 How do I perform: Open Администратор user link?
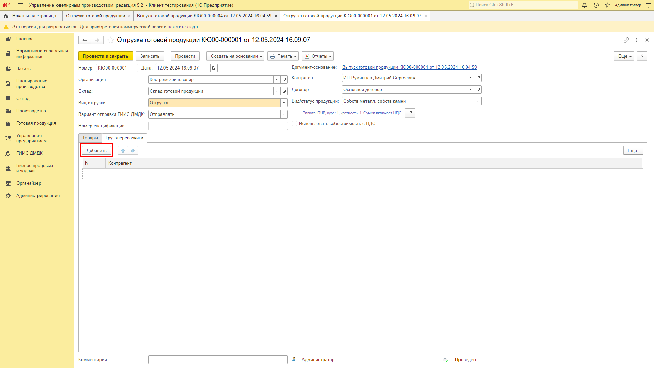[x=318, y=360]
